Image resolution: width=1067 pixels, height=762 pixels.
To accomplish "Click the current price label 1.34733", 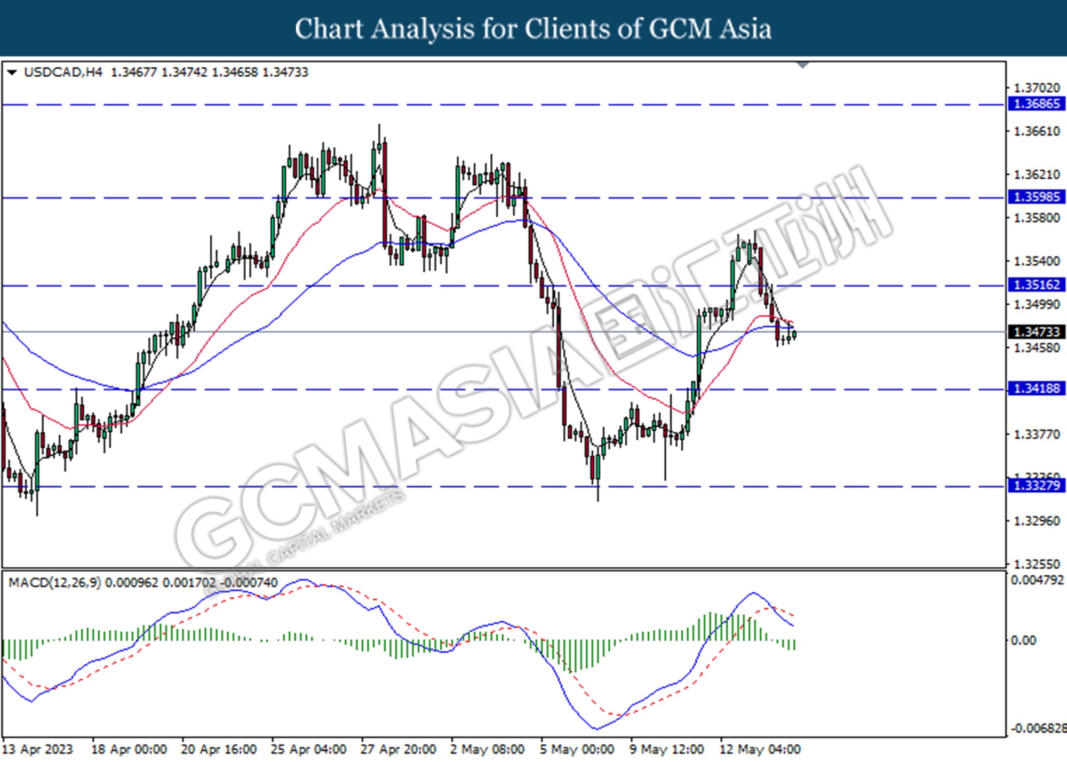I will [x=1036, y=332].
